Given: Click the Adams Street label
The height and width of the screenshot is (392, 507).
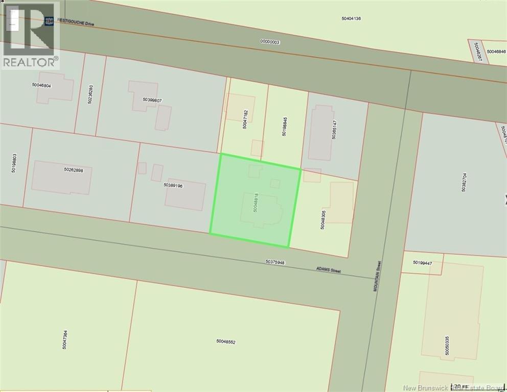Looking at the screenshot, I should point(328,271).
